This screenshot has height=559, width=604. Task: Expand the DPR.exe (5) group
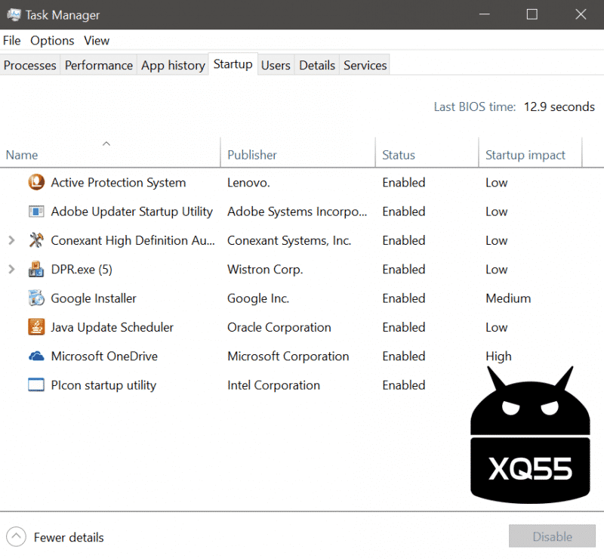tap(11, 270)
